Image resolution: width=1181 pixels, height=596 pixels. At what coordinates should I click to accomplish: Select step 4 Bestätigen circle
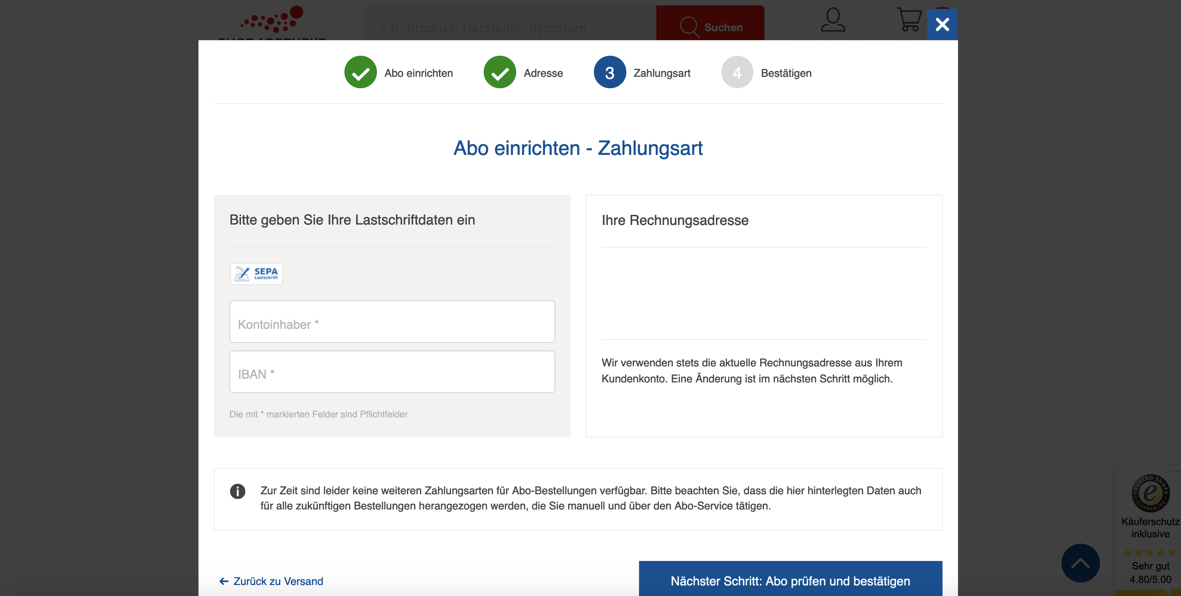coord(737,73)
